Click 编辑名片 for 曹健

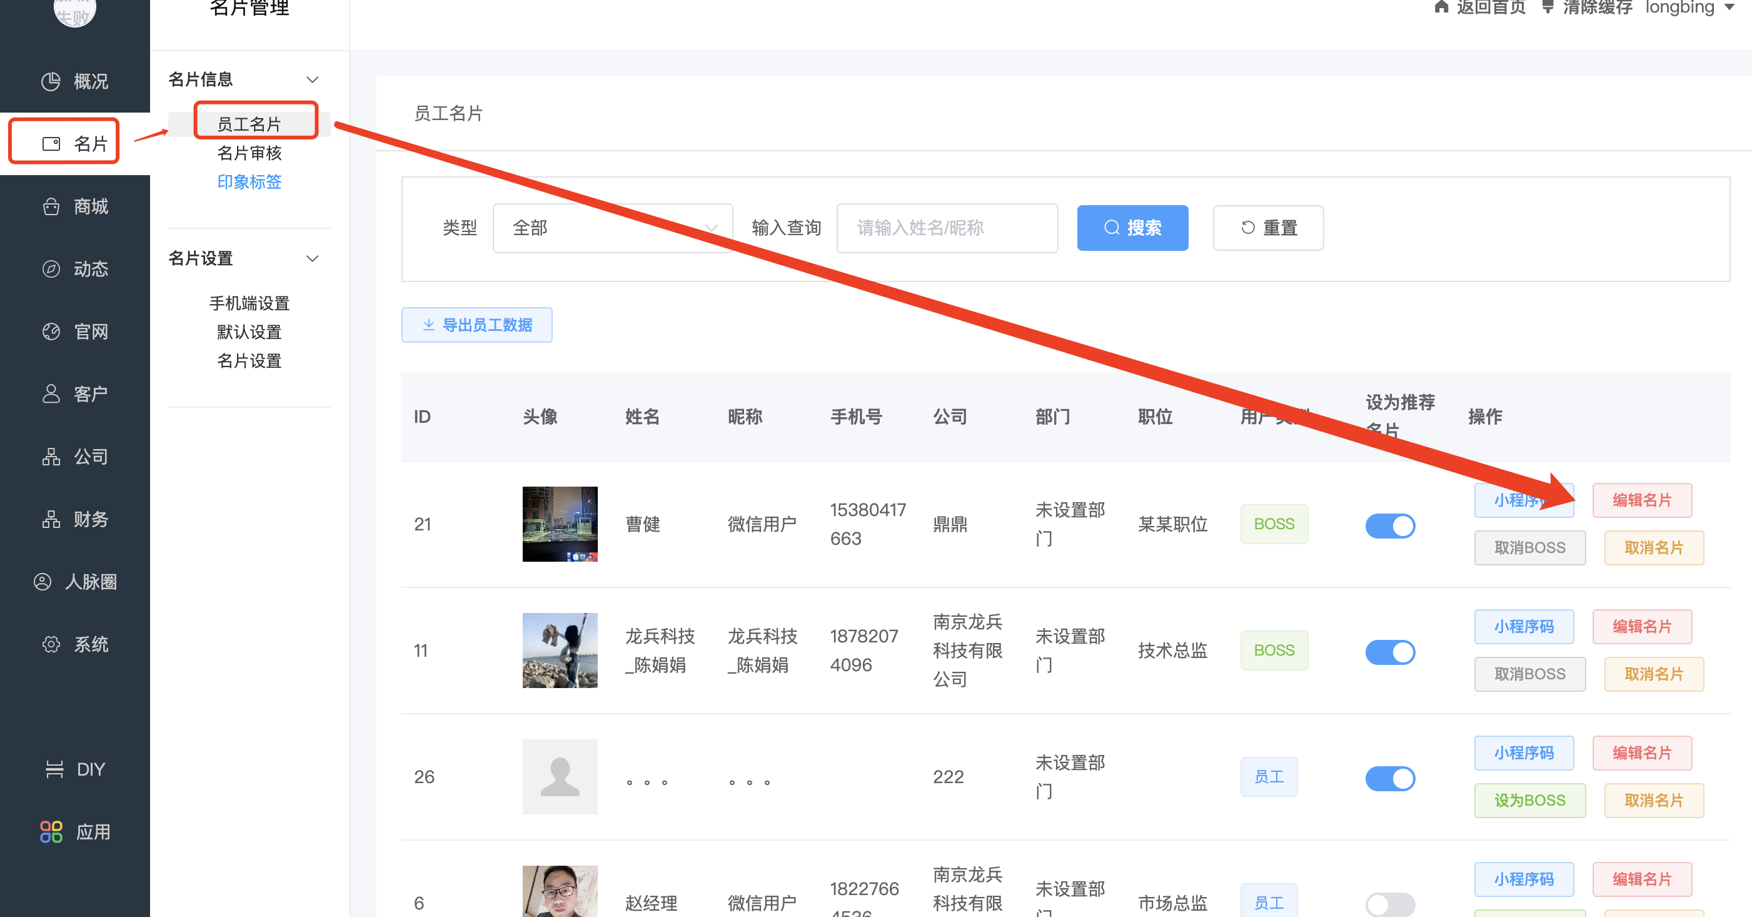[1642, 500]
